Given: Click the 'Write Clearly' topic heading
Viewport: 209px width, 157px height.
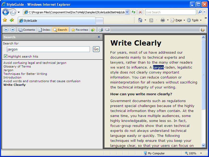Looking at the screenshot, I should (136, 43).
